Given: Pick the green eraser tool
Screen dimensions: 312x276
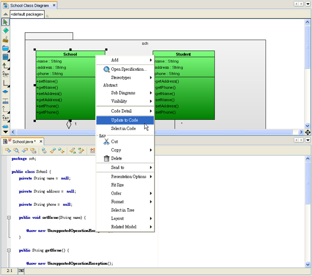Looking at the screenshot, I should (6, 31).
